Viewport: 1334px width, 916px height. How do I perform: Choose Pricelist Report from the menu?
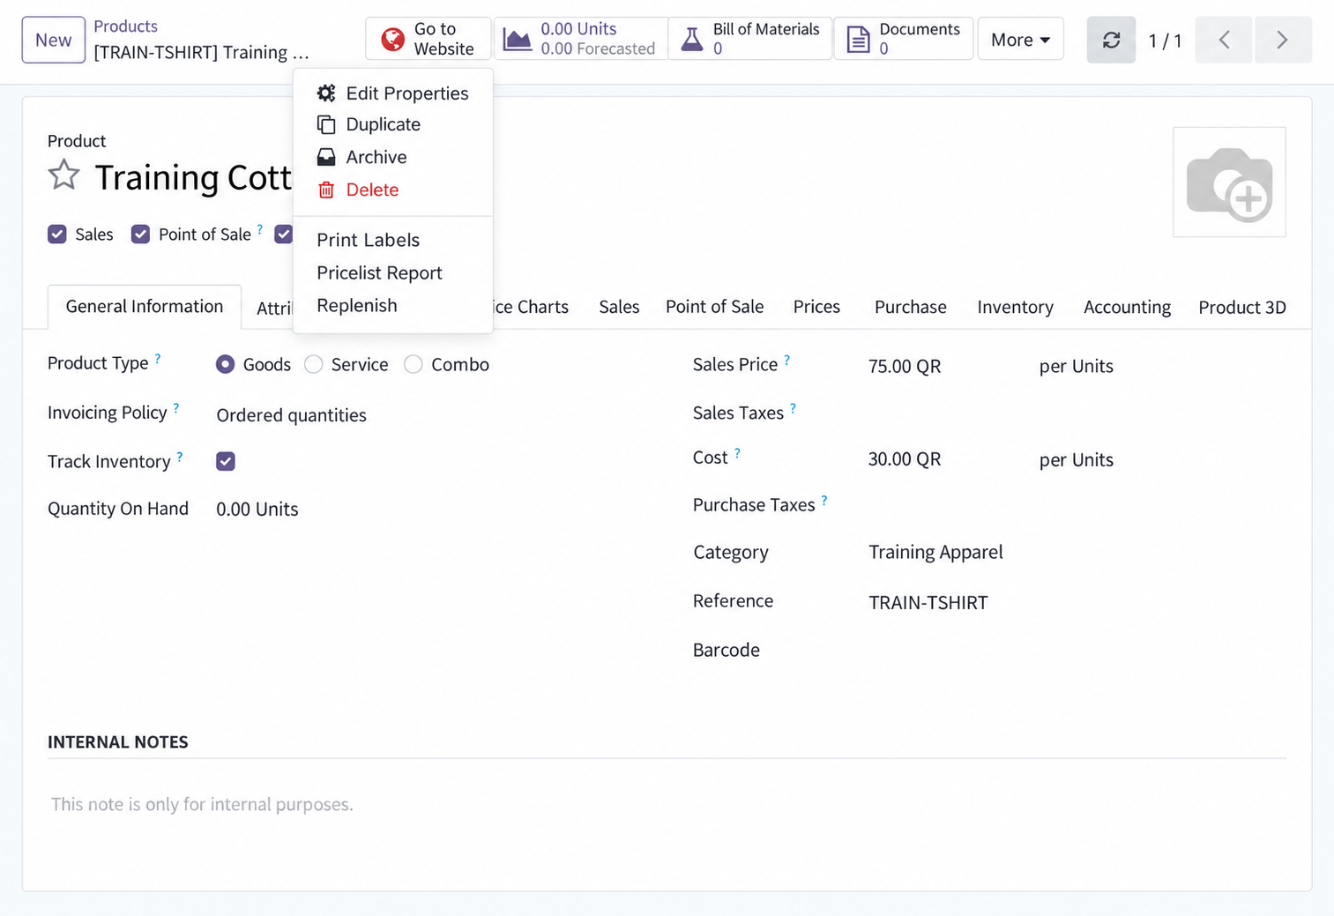click(379, 272)
